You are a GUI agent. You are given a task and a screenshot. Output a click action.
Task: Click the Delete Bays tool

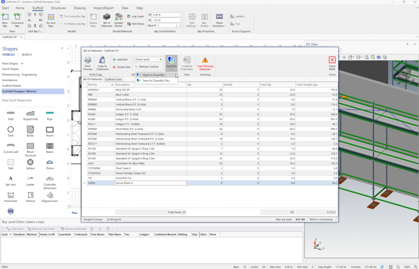(x=93, y=20)
